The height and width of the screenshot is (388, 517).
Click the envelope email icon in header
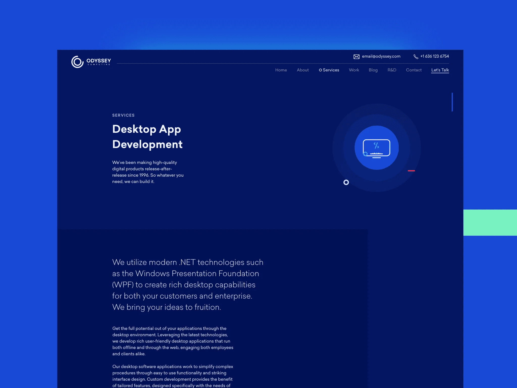pos(356,57)
